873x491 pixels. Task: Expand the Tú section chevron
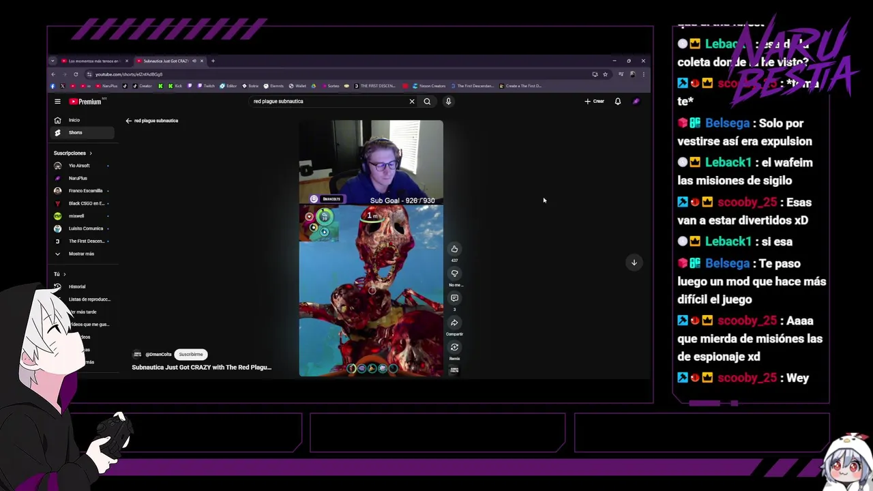click(x=64, y=274)
